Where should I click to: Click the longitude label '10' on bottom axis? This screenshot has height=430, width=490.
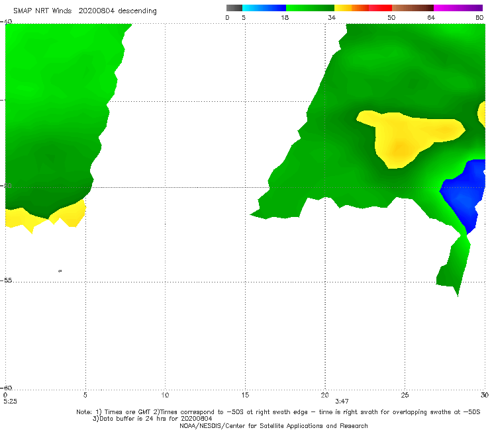165,396
